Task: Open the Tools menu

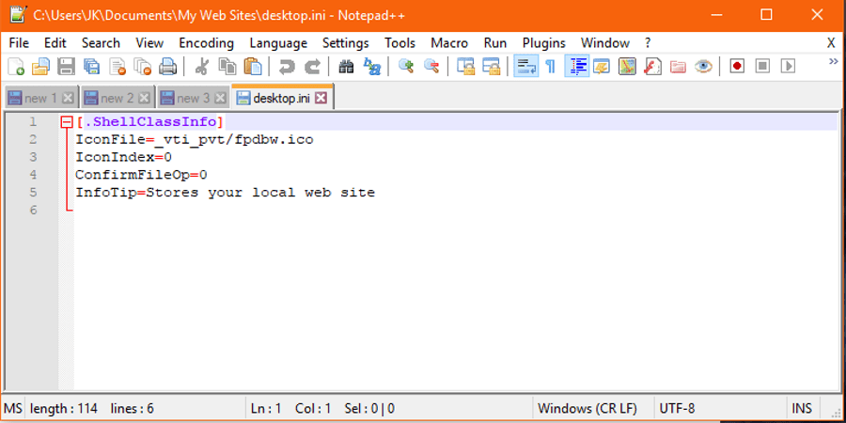Action: pos(399,43)
